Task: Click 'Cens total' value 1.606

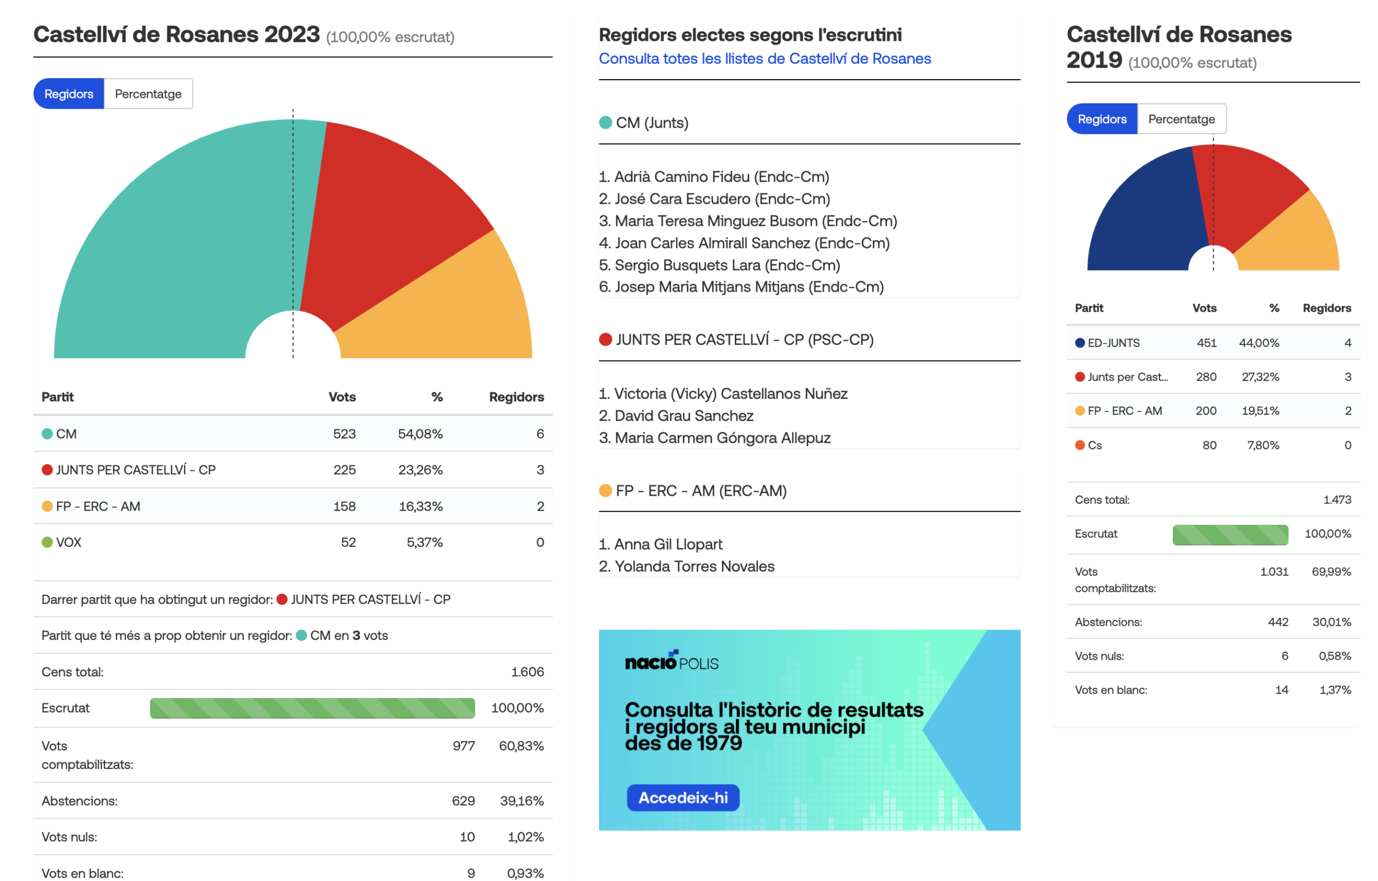Action: pos(527,672)
